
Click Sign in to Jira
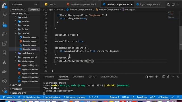point(31,97)
